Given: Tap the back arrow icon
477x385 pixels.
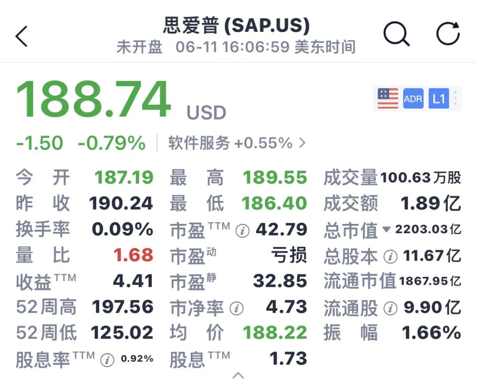Looking at the screenshot, I should click(22, 36).
